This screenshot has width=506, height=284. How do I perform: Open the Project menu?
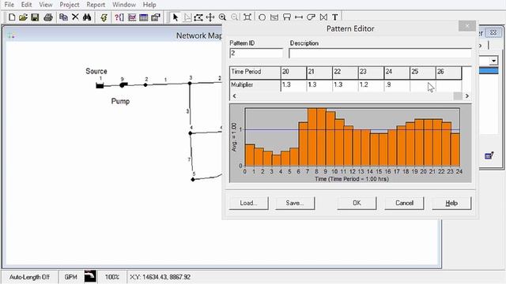tap(70, 5)
